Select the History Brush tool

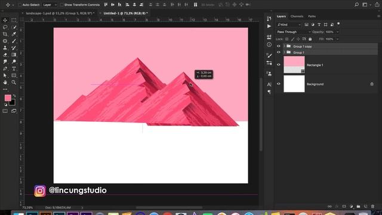coord(14,48)
